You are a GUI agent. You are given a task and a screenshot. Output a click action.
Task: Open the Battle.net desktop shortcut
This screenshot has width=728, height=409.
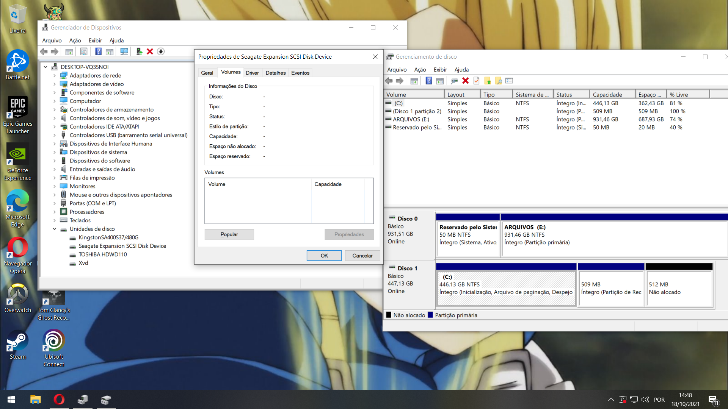click(17, 65)
